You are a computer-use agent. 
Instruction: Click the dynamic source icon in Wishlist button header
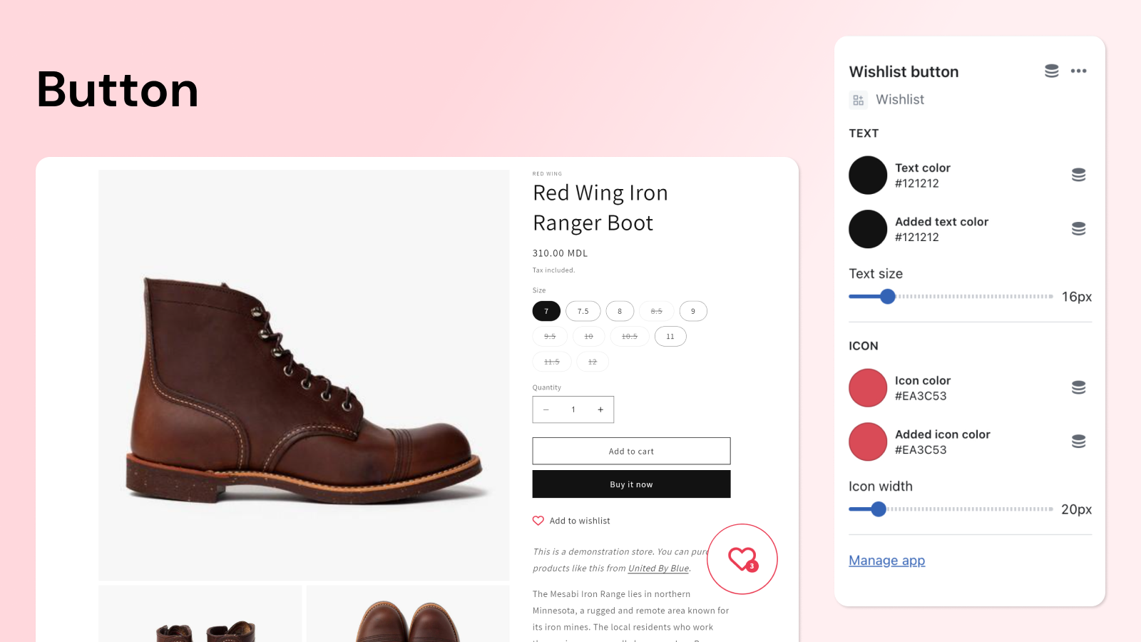pyautogui.click(x=1051, y=71)
